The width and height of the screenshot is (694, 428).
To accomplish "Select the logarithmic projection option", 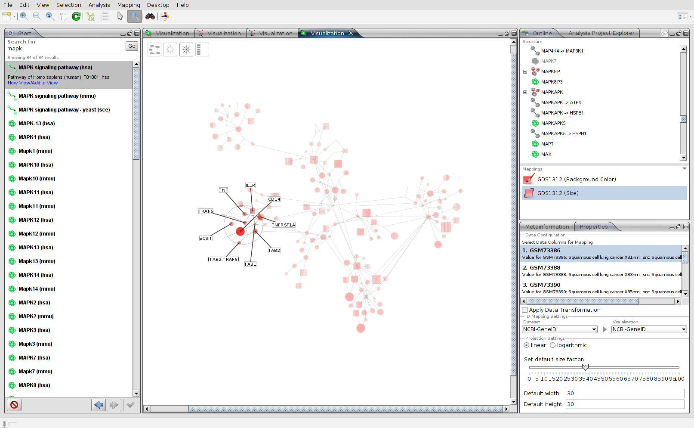I will coord(553,345).
